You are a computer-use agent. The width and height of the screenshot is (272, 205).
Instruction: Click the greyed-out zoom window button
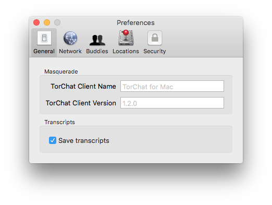click(57, 22)
